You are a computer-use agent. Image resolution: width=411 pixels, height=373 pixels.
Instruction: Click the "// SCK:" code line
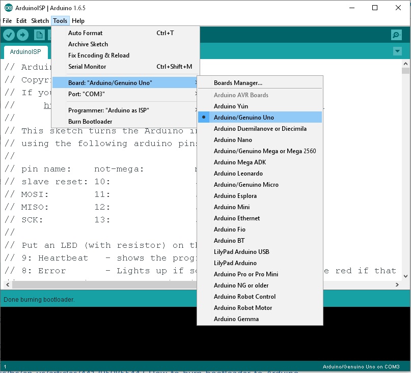point(57,220)
